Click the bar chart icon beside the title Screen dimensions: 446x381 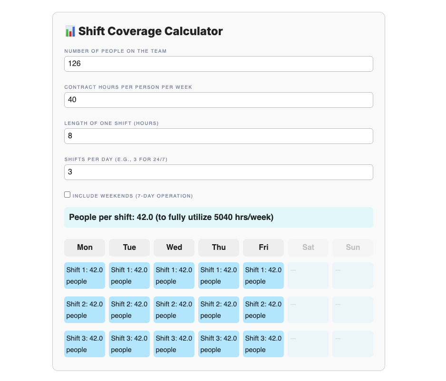click(x=70, y=31)
